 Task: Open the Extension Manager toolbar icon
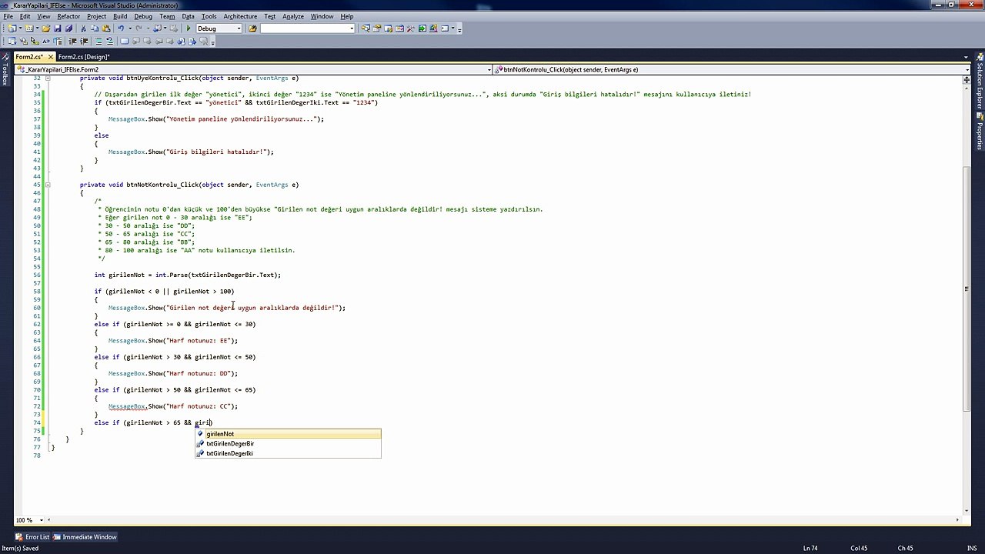[x=434, y=28]
